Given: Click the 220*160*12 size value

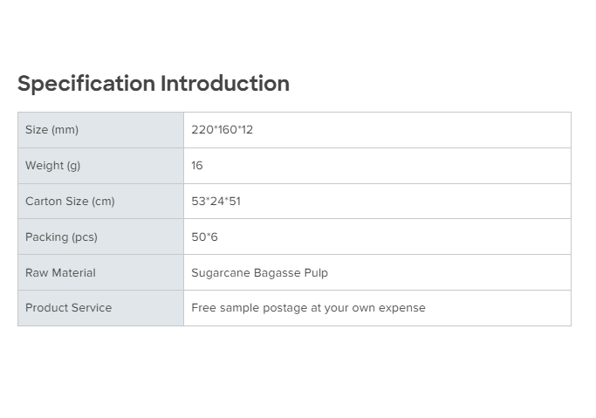Looking at the screenshot, I should tap(222, 130).
